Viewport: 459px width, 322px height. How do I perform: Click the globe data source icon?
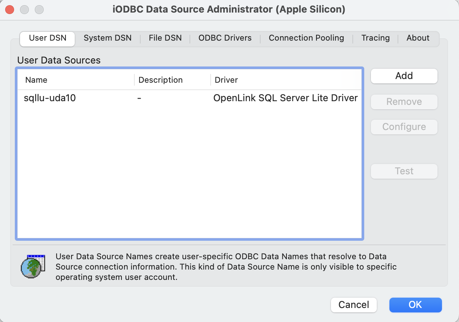(33, 266)
